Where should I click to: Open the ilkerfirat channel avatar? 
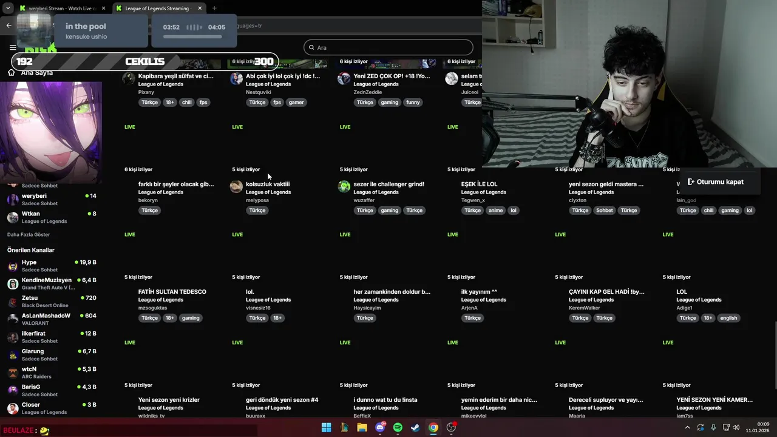coord(13,337)
